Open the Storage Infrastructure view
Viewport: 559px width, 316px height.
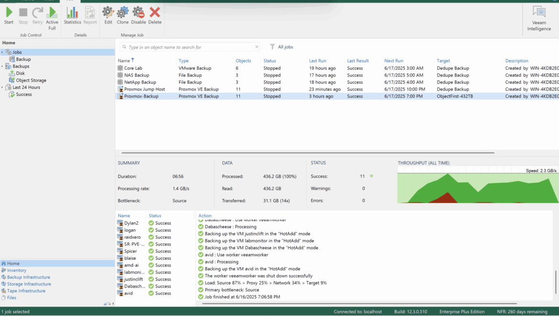pyautogui.click(x=29, y=284)
